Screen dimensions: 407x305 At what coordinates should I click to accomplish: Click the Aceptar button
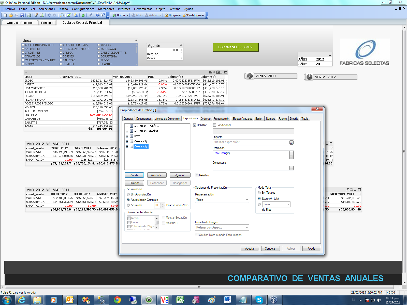(x=250, y=249)
